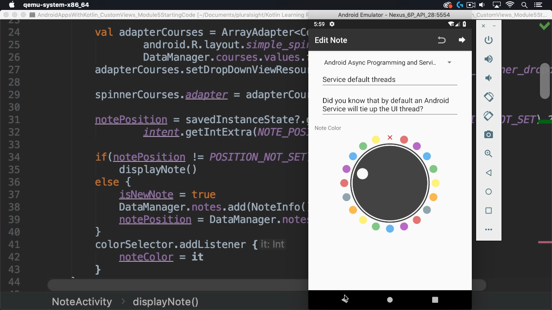Click the emulator sidebar home circle
This screenshot has width=552, height=310.
coord(489,192)
